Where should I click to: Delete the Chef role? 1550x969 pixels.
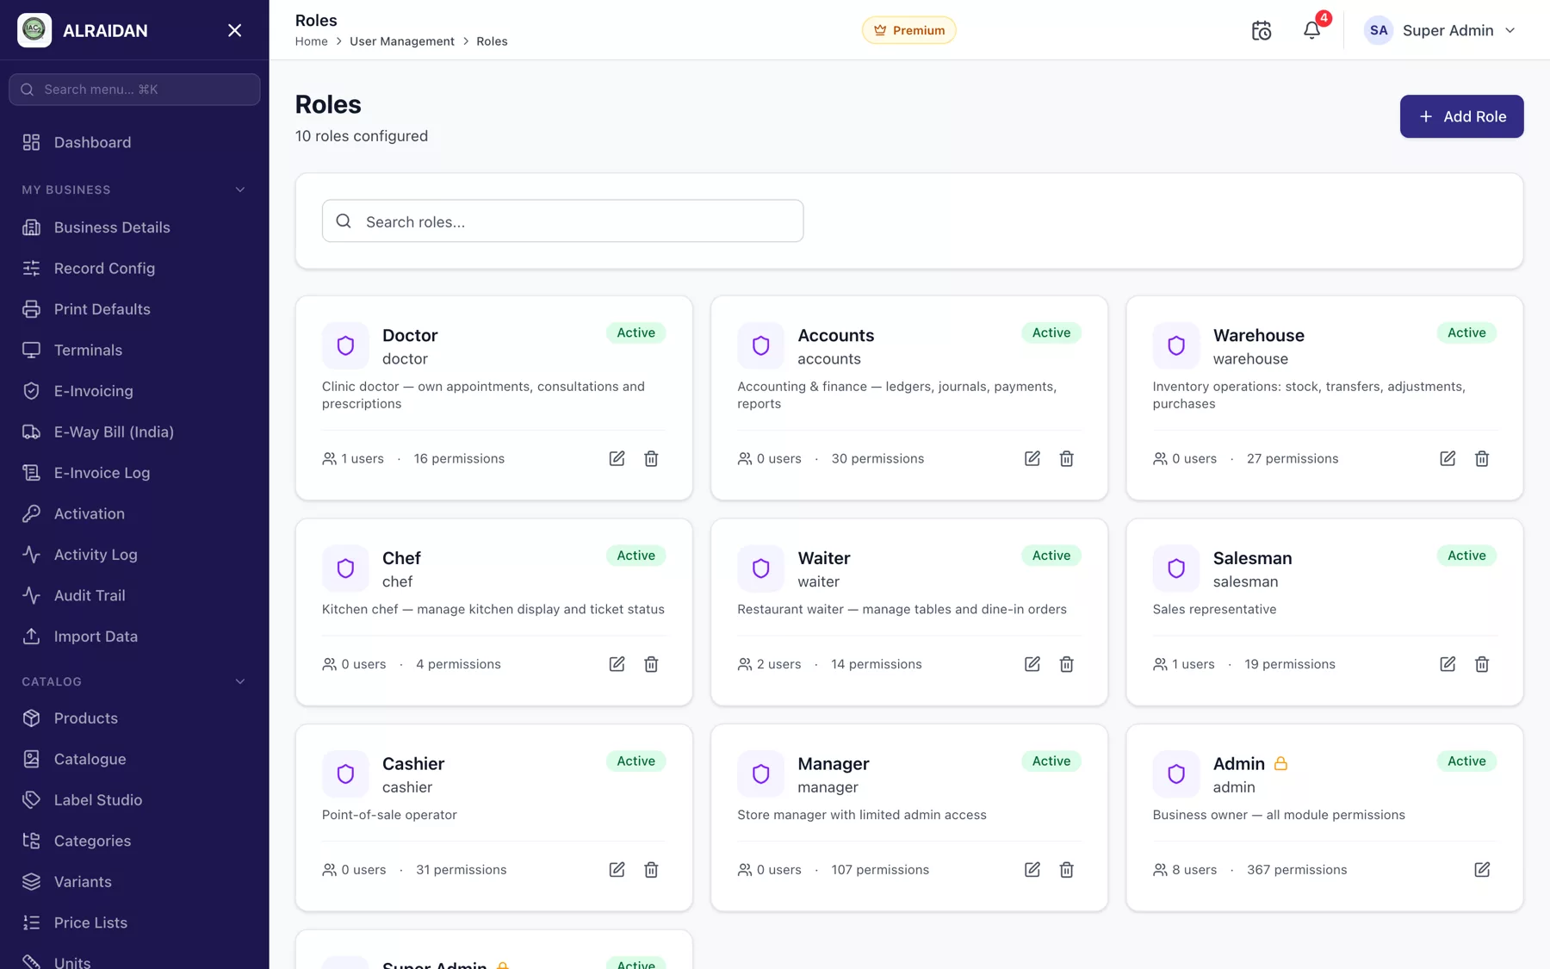(651, 664)
